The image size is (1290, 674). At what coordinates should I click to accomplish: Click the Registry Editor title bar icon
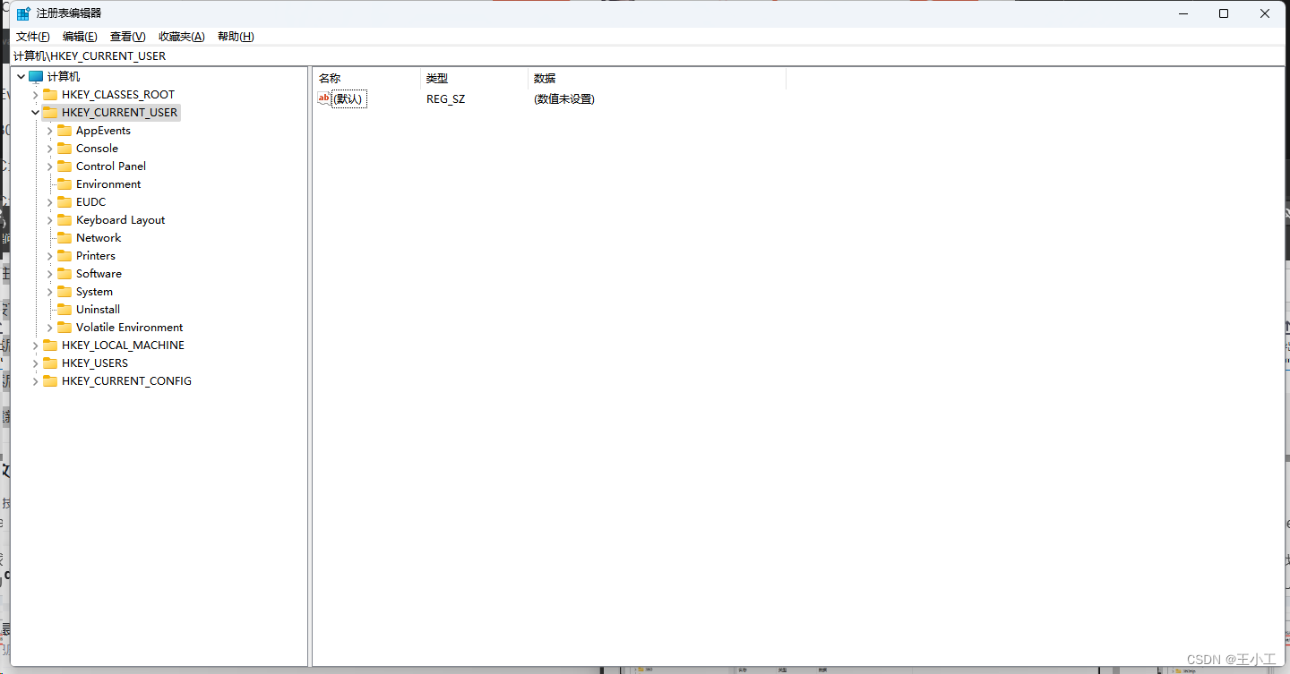pyautogui.click(x=23, y=13)
